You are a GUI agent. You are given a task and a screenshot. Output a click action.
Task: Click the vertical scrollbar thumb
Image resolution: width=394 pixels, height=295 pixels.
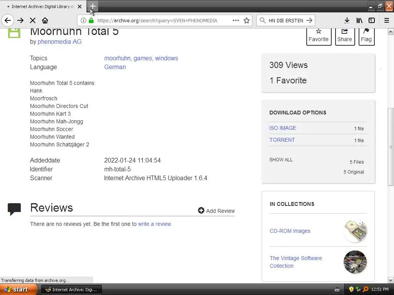[391, 147]
